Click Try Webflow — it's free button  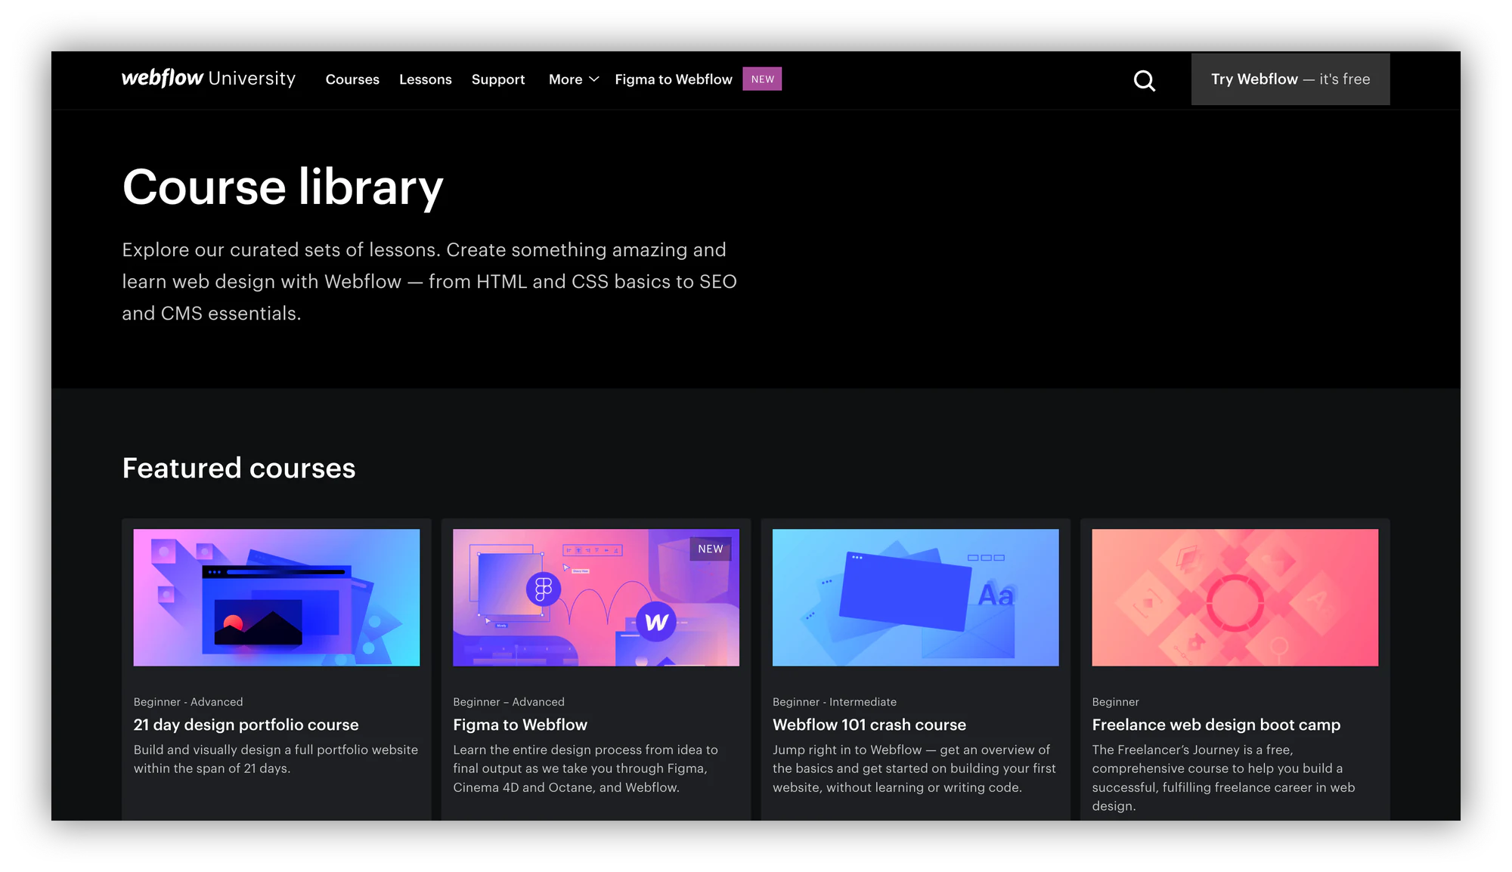(1290, 79)
